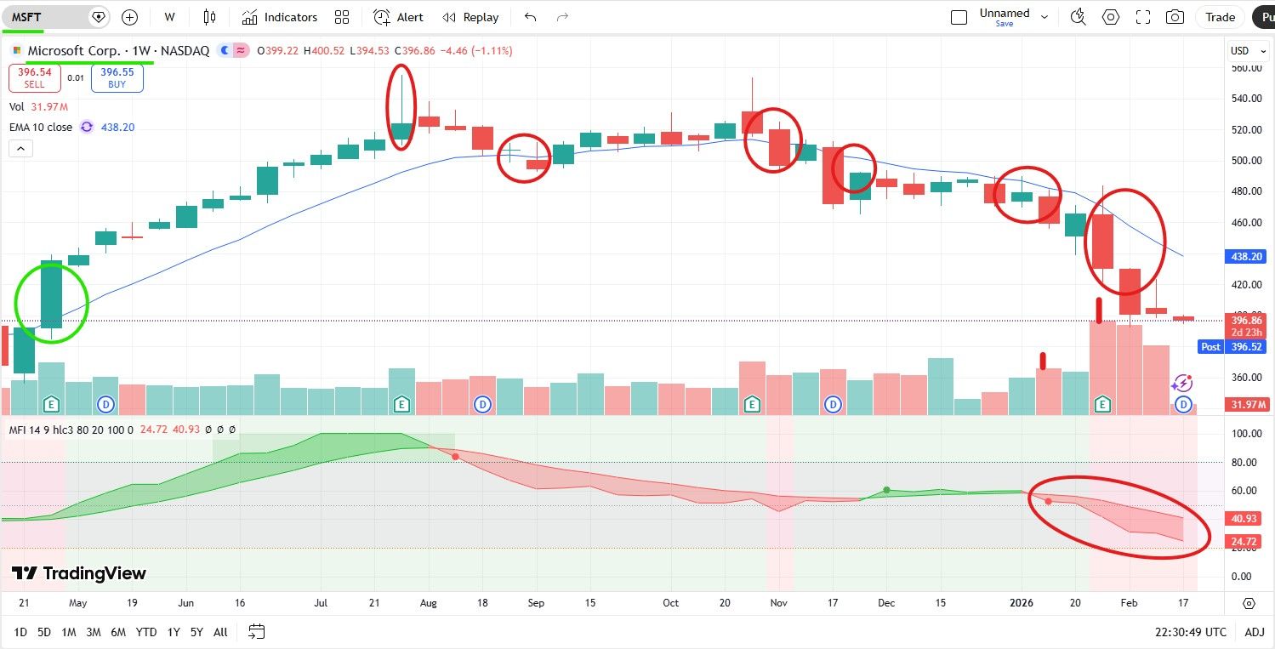Open the indicator templates grid icon
Screen dimensions: 1275x649
click(x=342, y=17)
